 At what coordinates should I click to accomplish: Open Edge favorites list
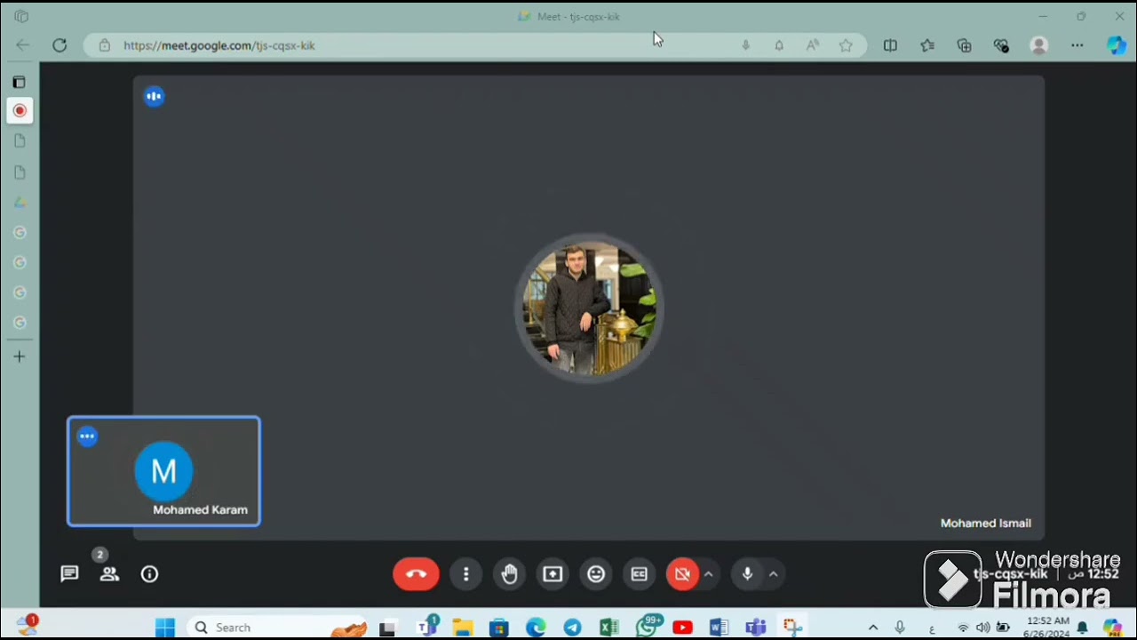click(927, 45)
